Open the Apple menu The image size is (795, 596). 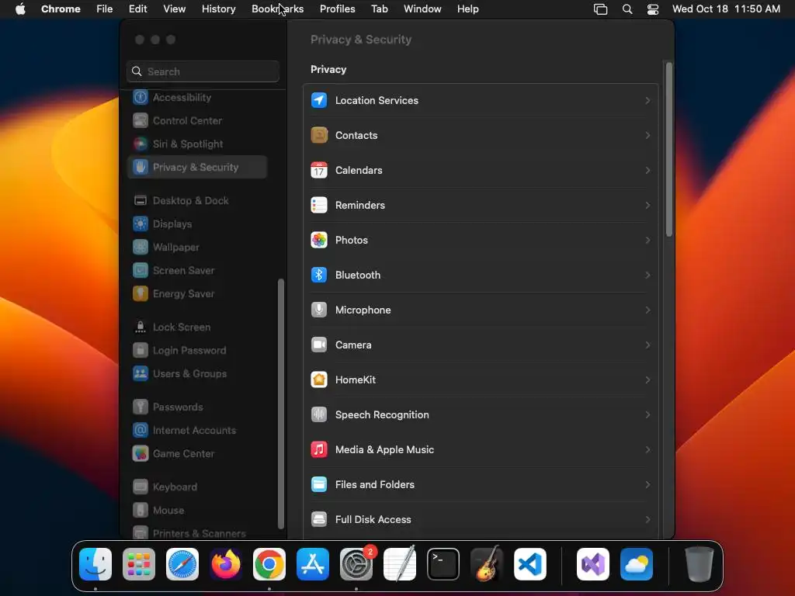click(20, 9)
